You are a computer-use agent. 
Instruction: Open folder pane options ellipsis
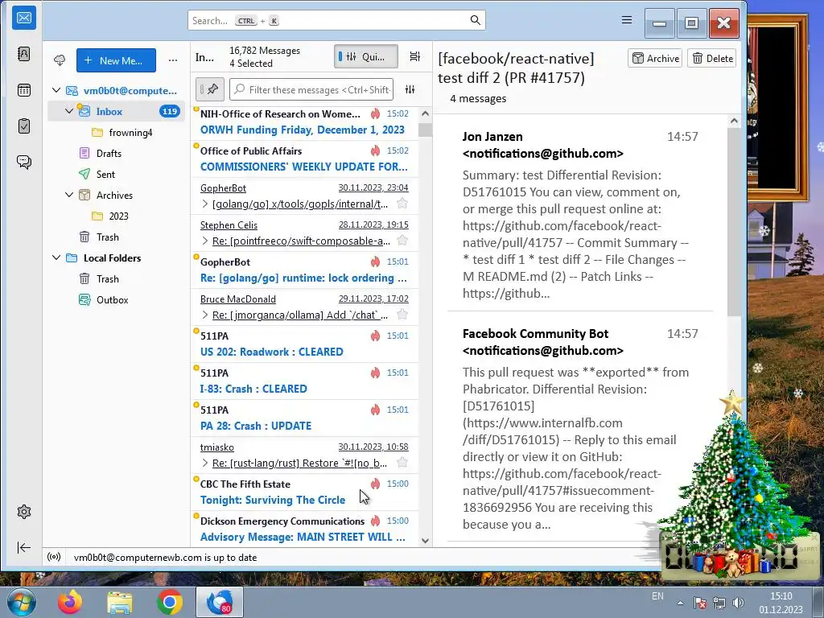point(173,60)
